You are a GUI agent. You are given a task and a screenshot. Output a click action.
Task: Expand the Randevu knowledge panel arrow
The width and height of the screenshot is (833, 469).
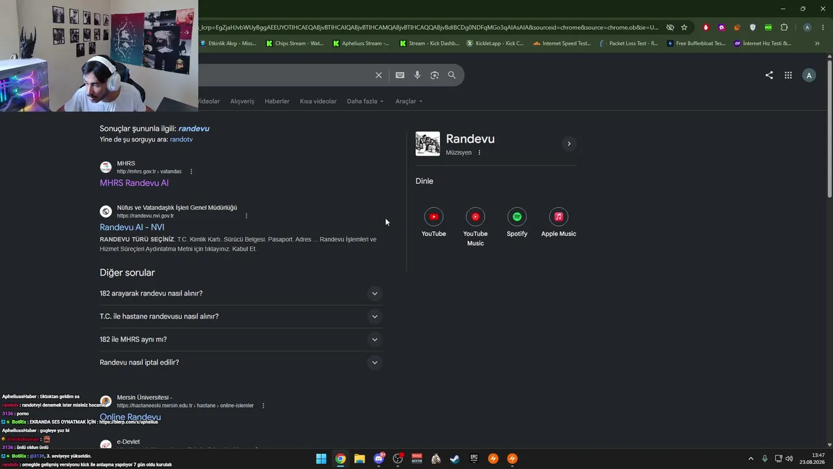tap(569, 144)
